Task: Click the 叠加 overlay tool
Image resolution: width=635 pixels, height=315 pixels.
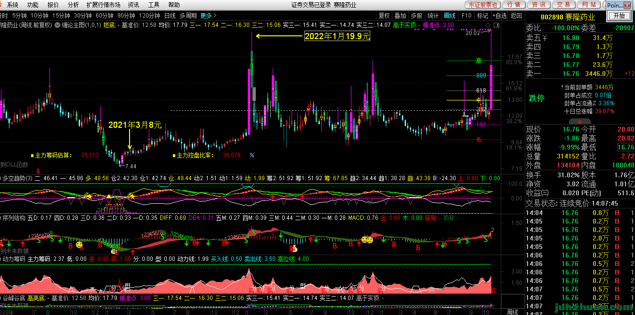Action: pos(400,15)
